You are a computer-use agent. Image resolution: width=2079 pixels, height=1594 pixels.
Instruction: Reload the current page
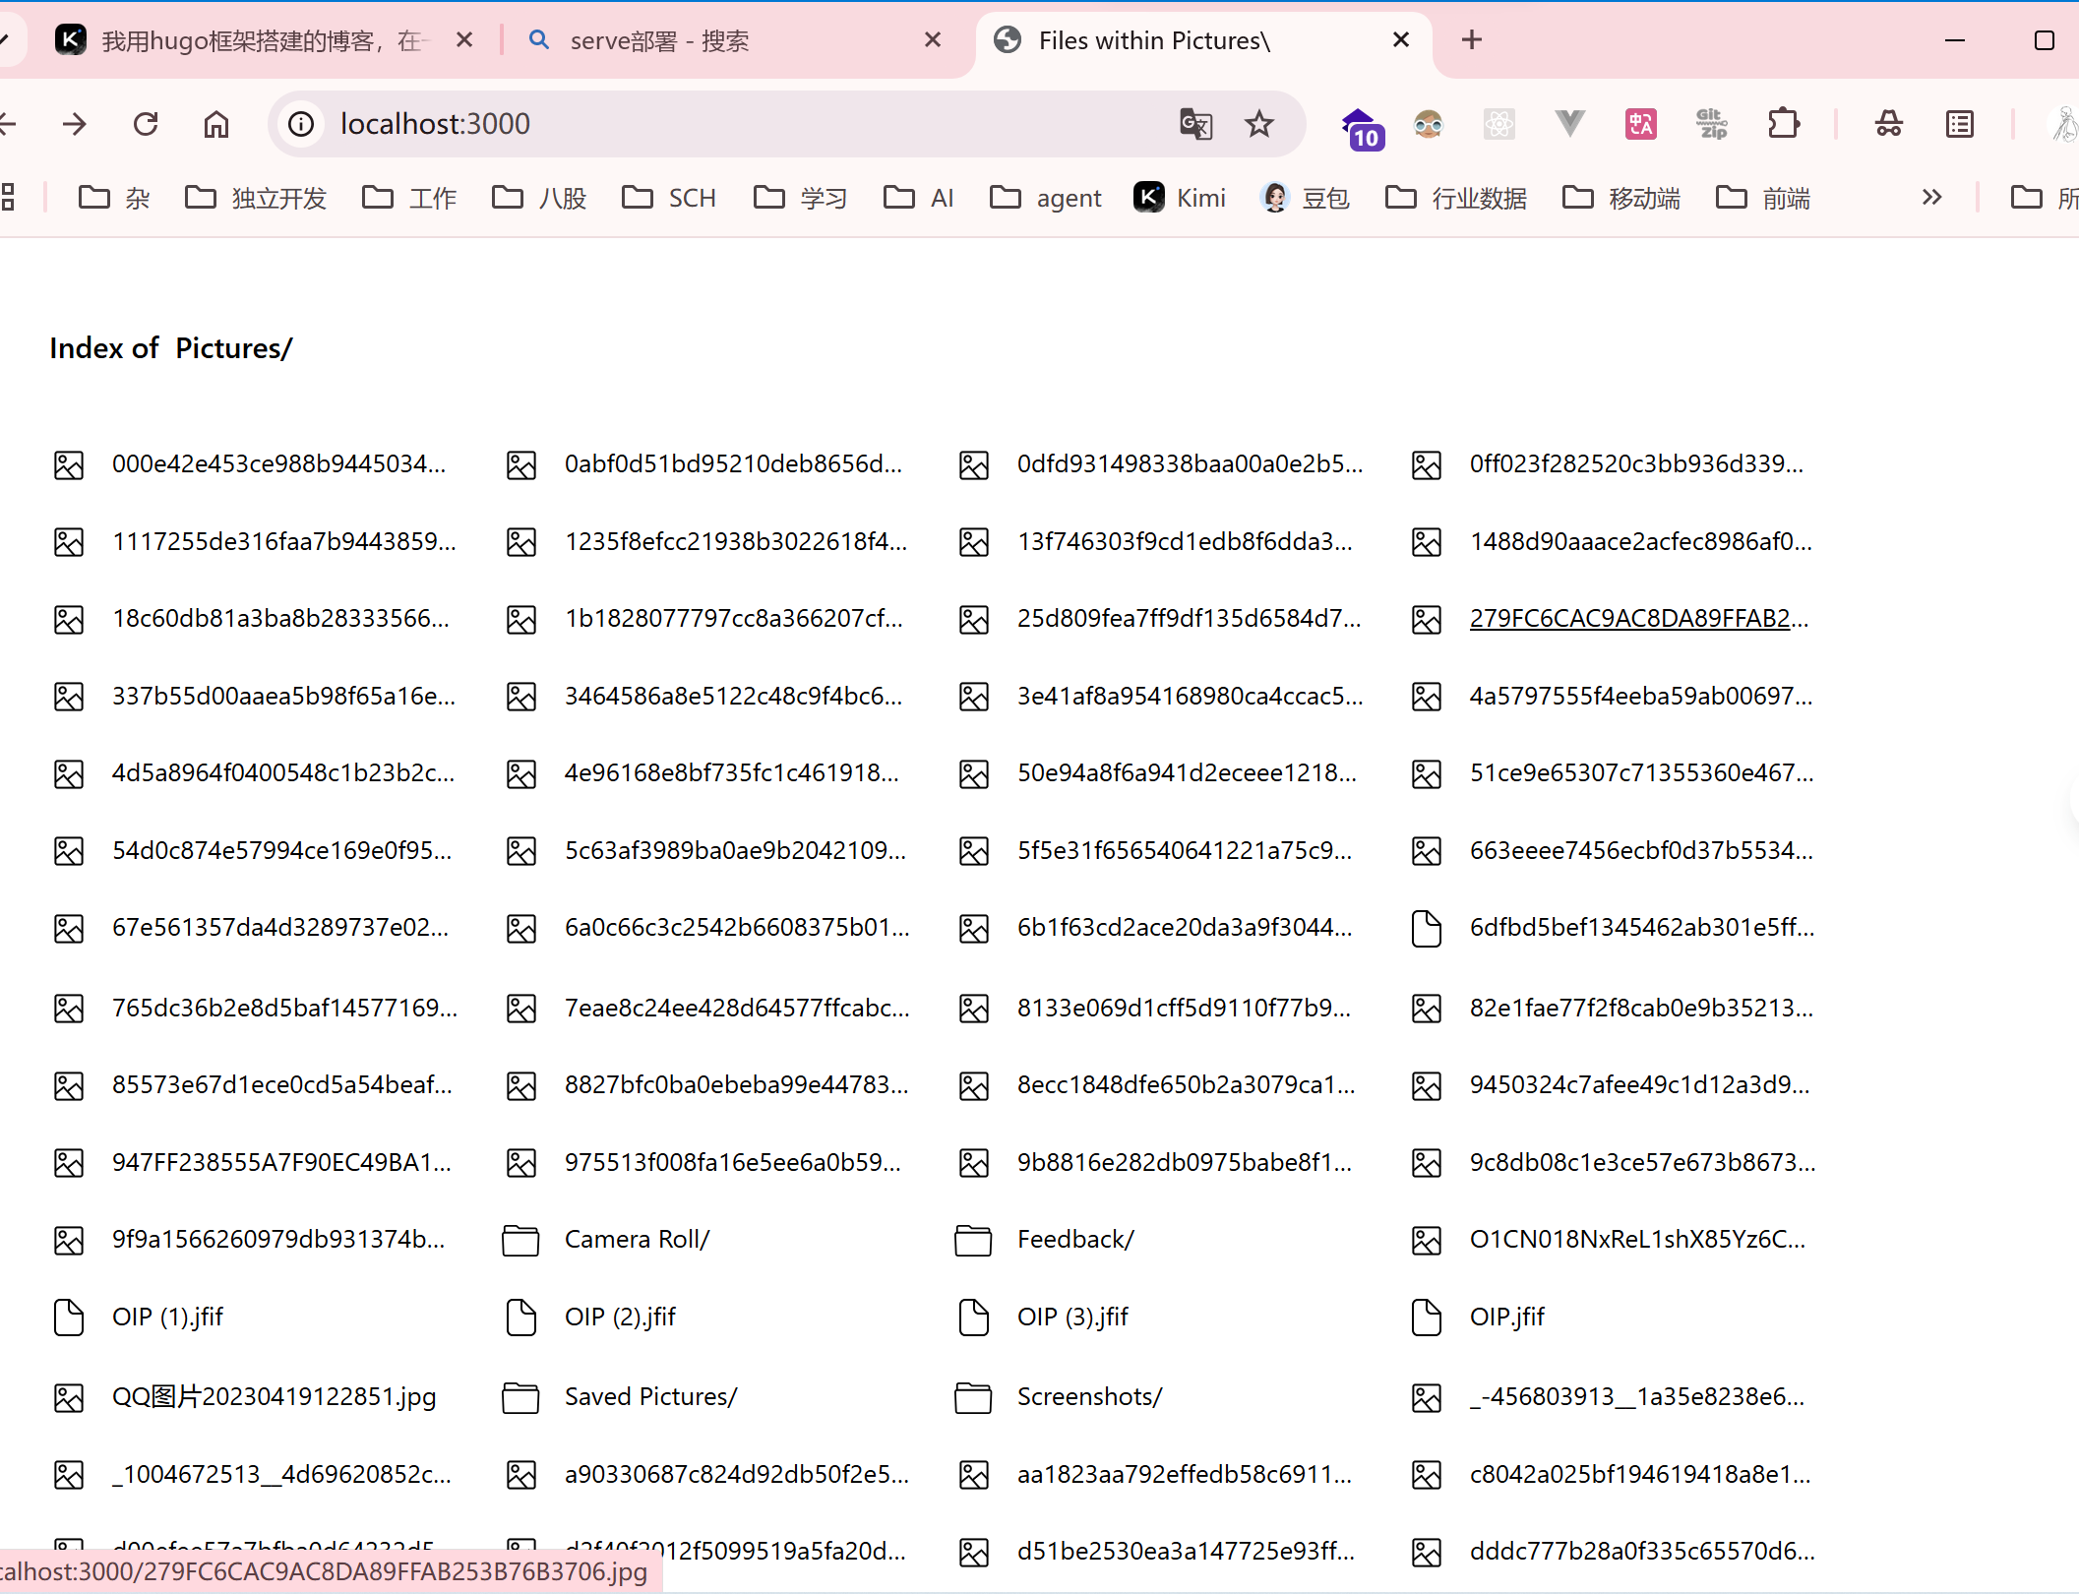point(146,124)
